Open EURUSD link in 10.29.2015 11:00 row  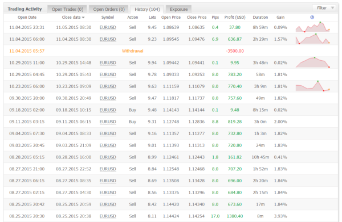click(108, 63)
